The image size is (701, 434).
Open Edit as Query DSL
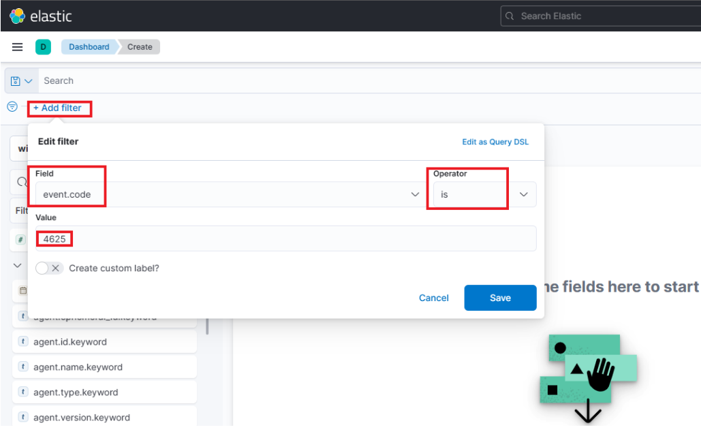coord(495,142)
